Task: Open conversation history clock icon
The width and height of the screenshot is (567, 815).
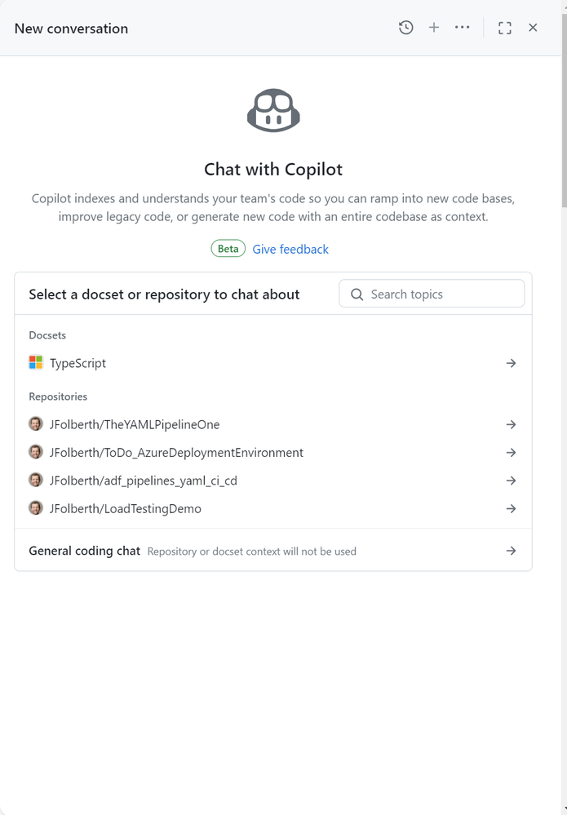Action: click(x=406, y=28)
